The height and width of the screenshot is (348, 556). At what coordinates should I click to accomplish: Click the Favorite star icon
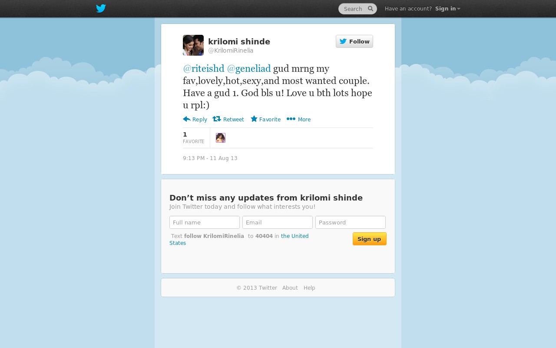(254, 119)
